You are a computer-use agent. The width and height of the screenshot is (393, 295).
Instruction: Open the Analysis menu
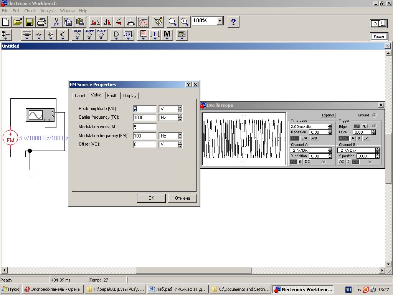[x=48, y=11]
